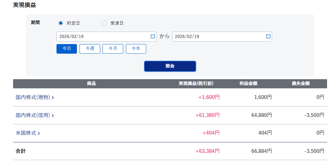Expand chevron next to 国内株式(信用)
330x163 pixels.
[53, 116]
